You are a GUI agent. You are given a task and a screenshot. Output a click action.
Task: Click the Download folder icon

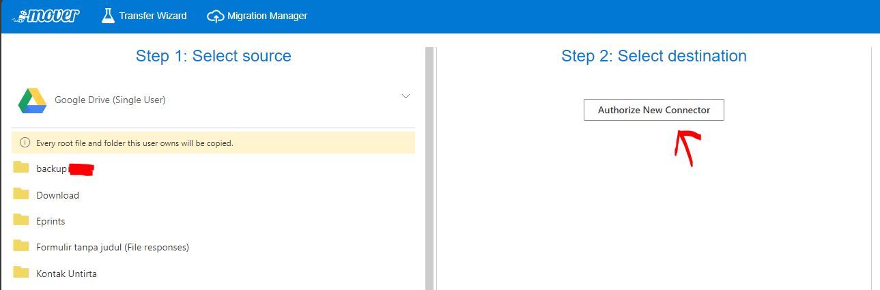click(21, 194)
